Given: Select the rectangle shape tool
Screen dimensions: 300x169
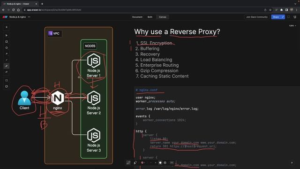Looking at the screenshot, I should pyautogui.click(x=7, y=42).
